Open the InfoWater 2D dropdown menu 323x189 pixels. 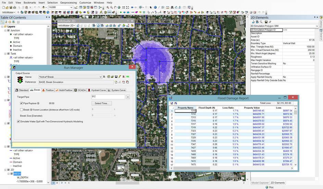pos(67,26)
